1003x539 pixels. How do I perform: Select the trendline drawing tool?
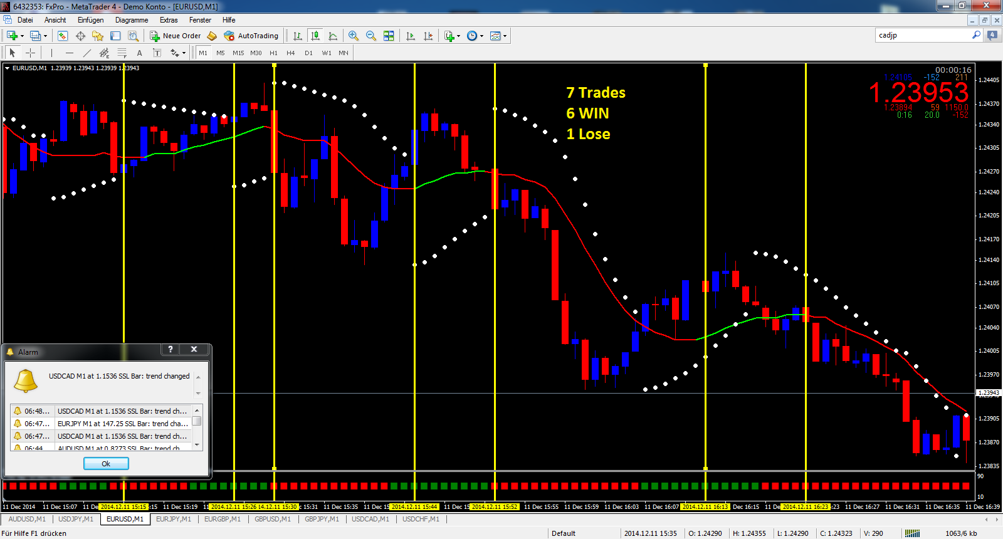[87, 53]
